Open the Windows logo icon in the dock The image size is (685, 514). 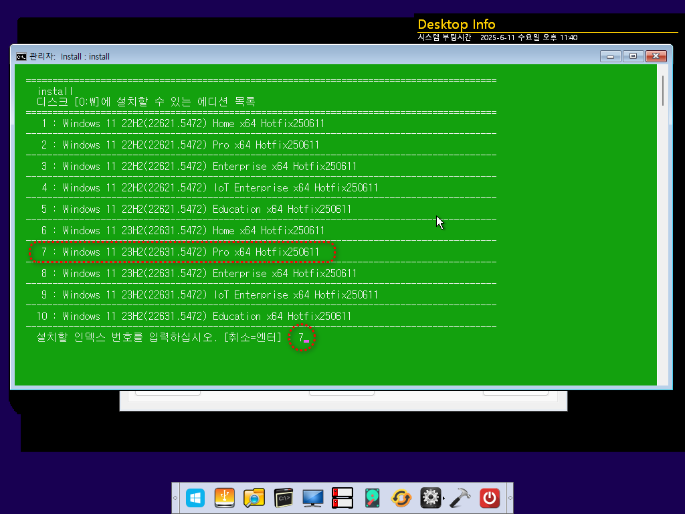click(195, 498)
